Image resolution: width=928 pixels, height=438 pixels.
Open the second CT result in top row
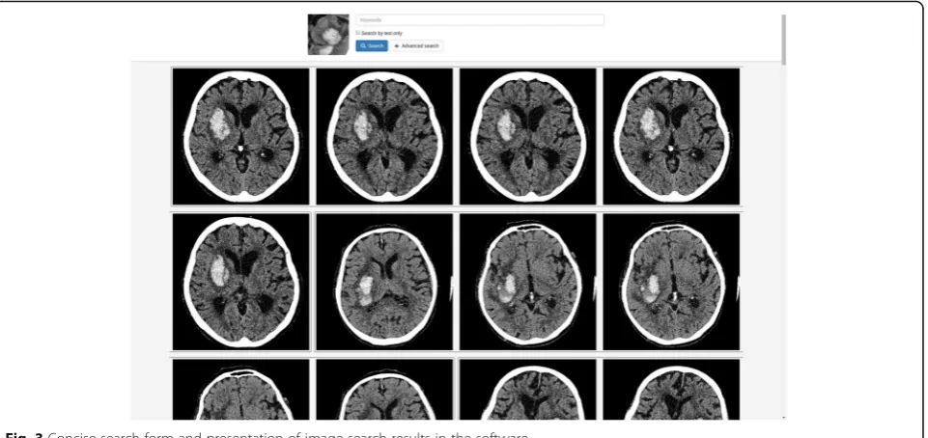(x=384, y=137)
